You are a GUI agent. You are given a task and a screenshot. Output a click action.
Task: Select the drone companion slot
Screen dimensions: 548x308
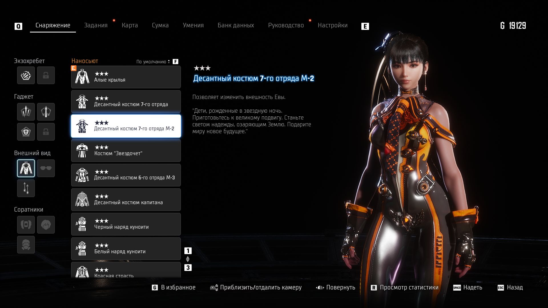(26, 225)
